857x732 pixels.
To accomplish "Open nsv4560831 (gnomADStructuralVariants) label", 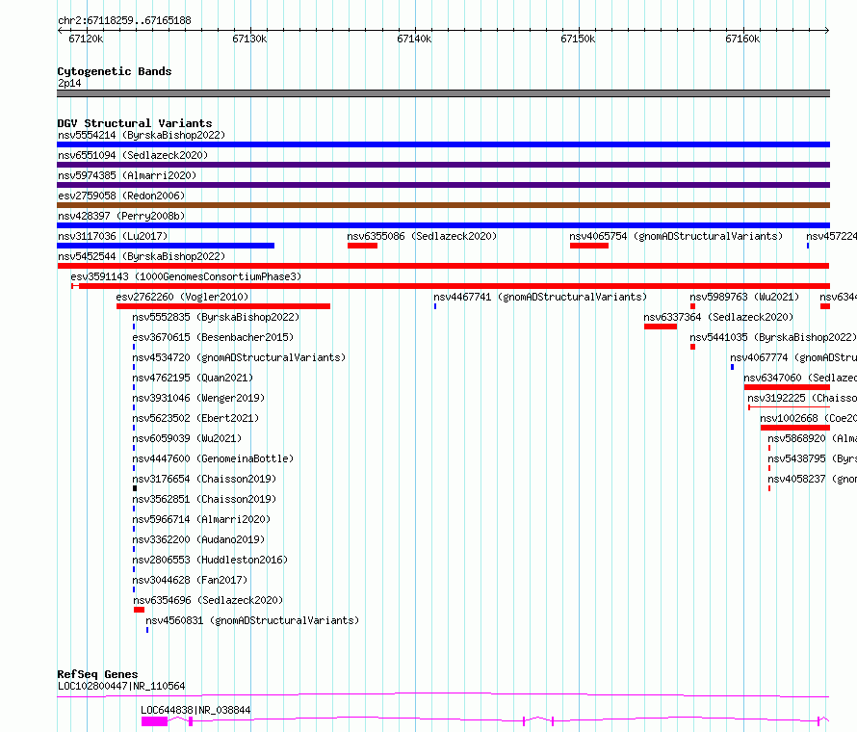I will coord(252,620).
